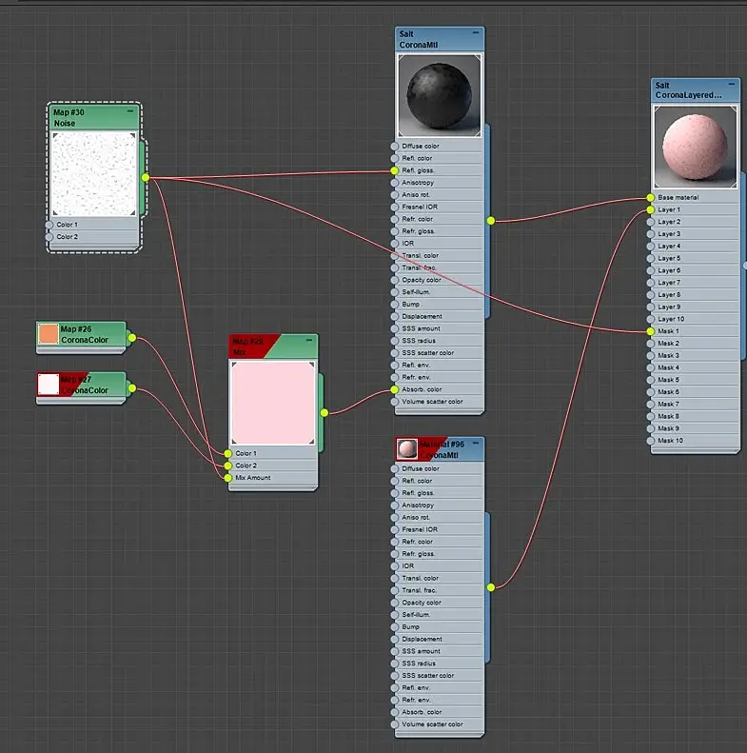This screenshot has width=747, height=753.
Task: Collapse the Salt CoronaMtl node
Action: (475, 32)
